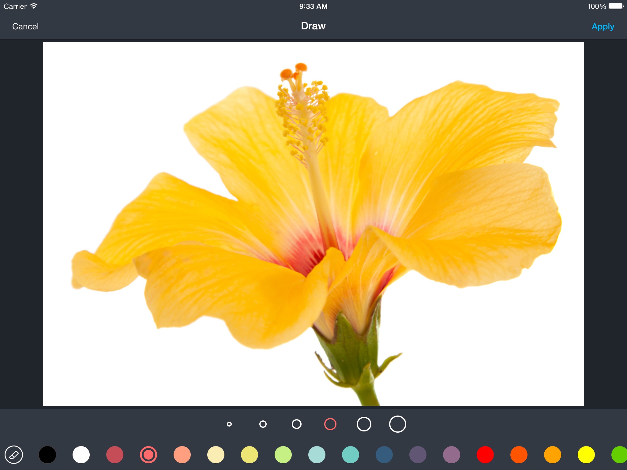Choose the navy blue color swatch
Screen dimensions: 627x470
click(384, 455)
